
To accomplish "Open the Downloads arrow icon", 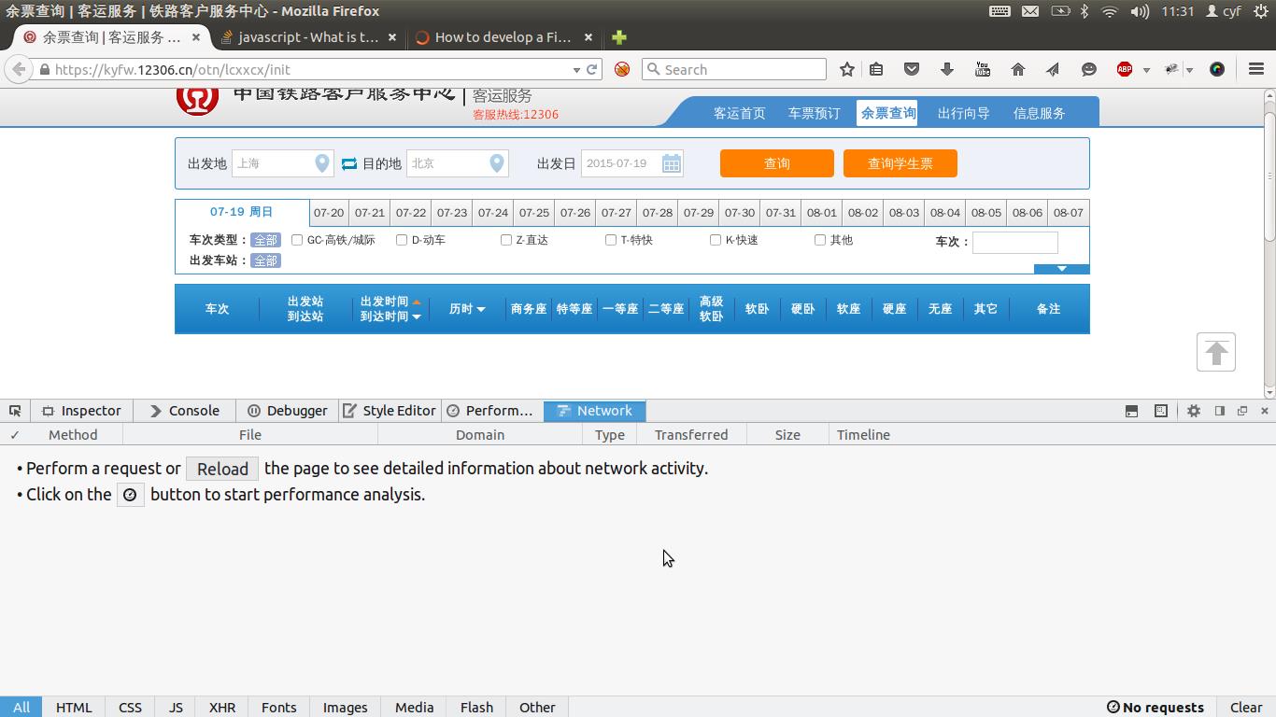I will (x=947, y=69).
